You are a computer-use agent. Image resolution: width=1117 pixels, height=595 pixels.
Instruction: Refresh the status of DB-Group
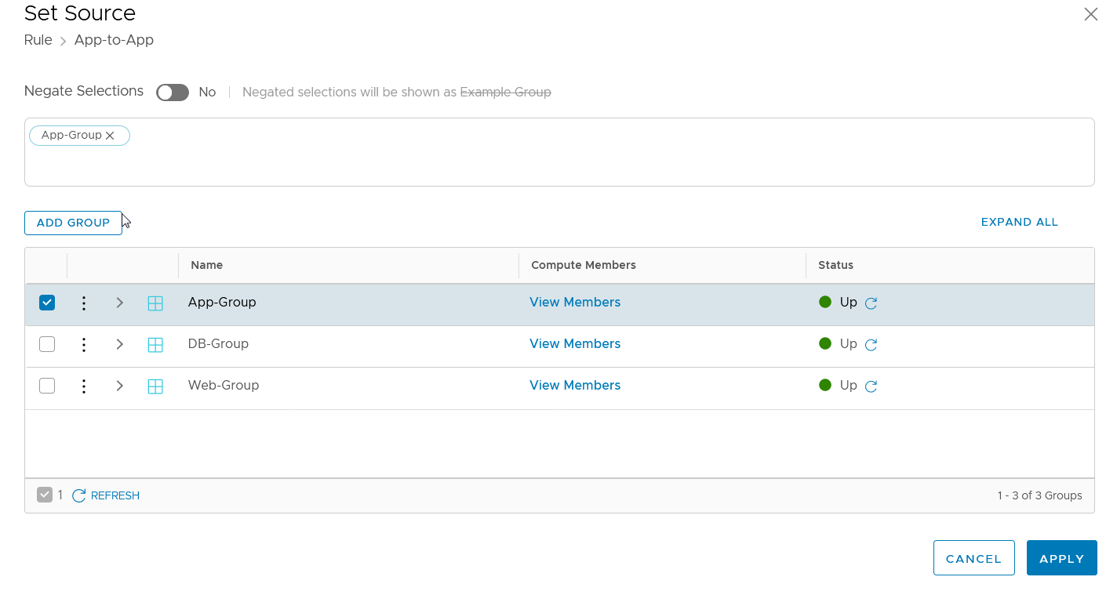(871, 345)
